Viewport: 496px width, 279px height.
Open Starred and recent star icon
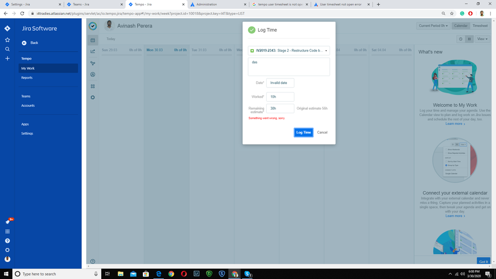7,40
